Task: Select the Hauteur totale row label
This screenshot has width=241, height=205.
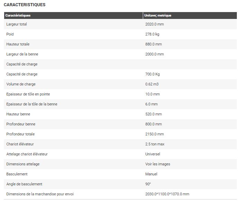Action: 18,44
